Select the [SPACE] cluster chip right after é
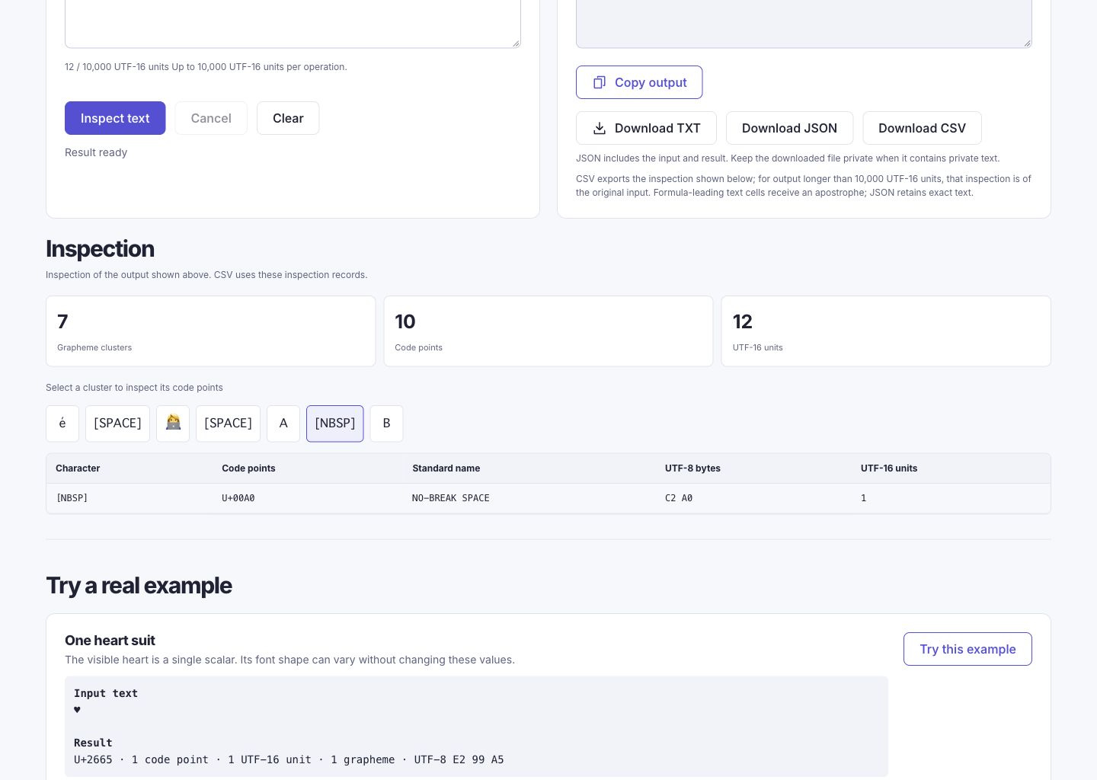 click(x=117, y=424)
